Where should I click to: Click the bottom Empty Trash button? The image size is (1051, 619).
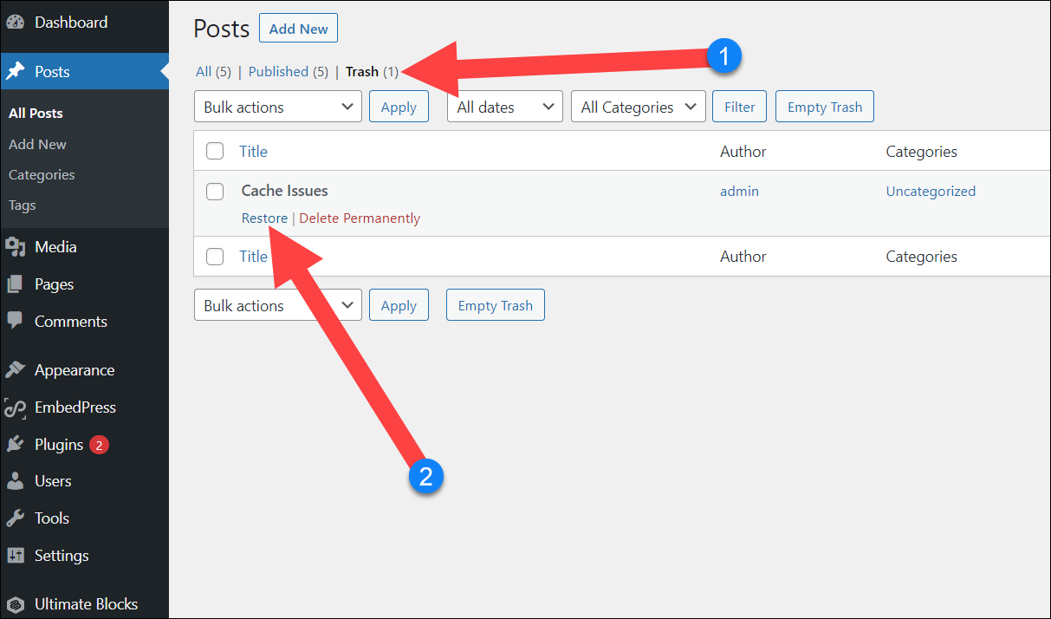coord(496,305)
